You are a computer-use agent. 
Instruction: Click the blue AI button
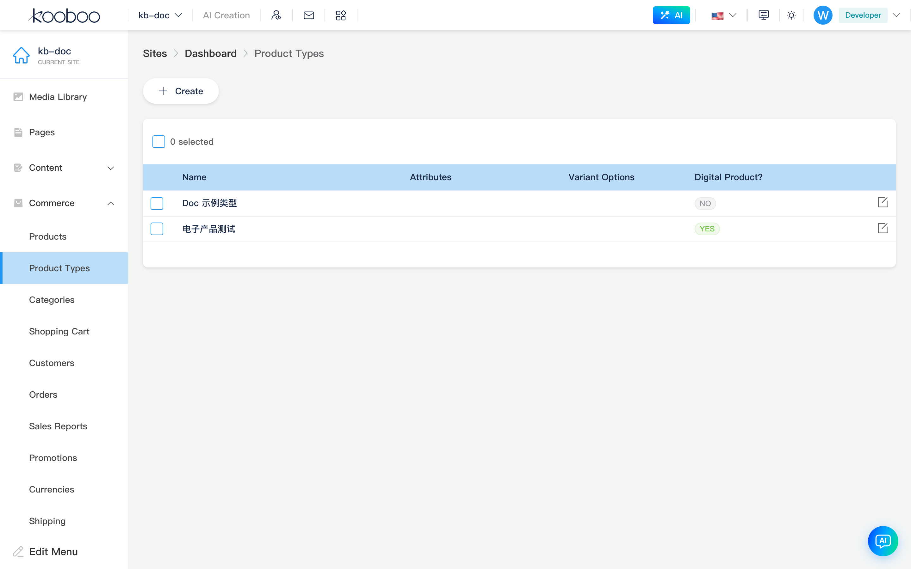[x=671, y=15]
